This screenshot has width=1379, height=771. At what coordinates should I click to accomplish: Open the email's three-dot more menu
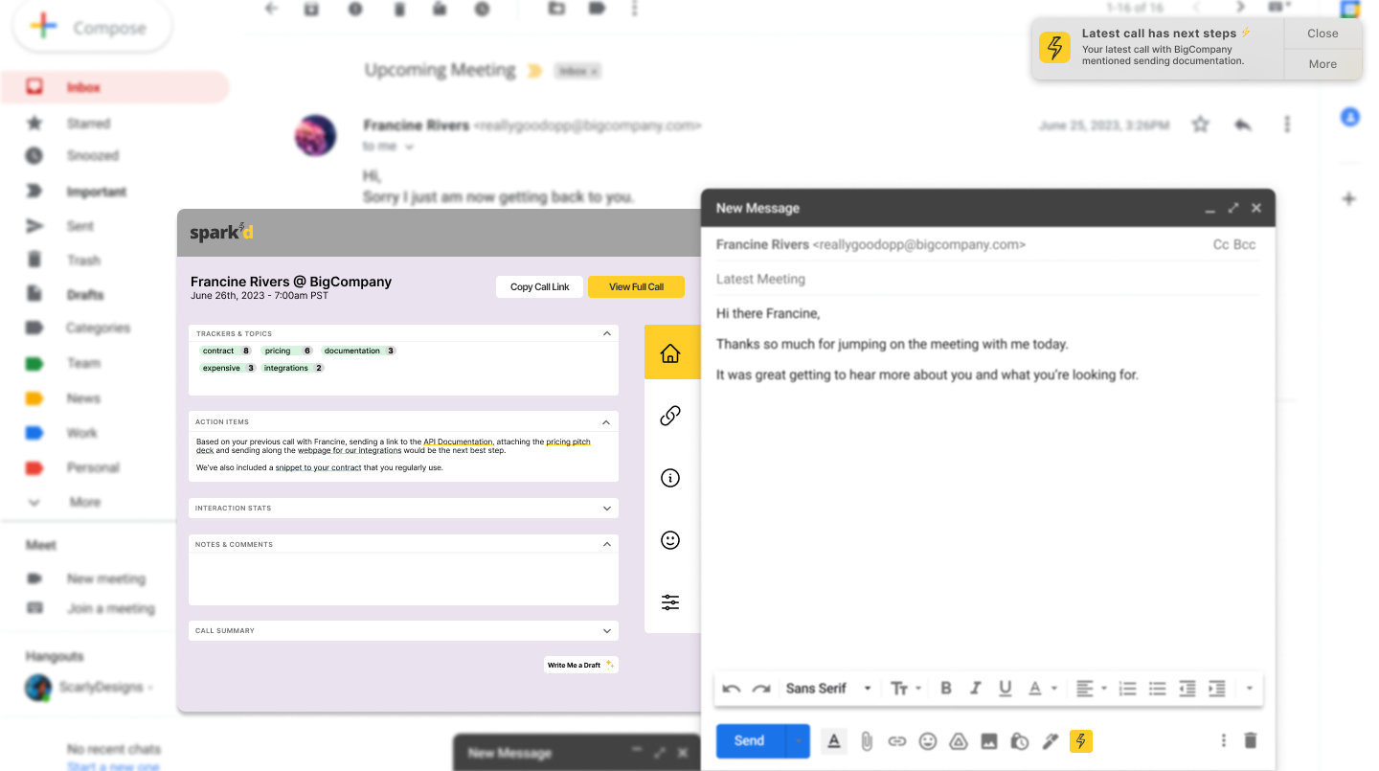click(1287, 125)
